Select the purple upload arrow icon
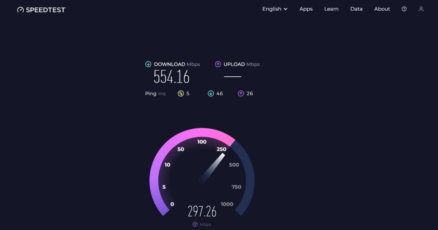The image size is (438, 230). 218,64
